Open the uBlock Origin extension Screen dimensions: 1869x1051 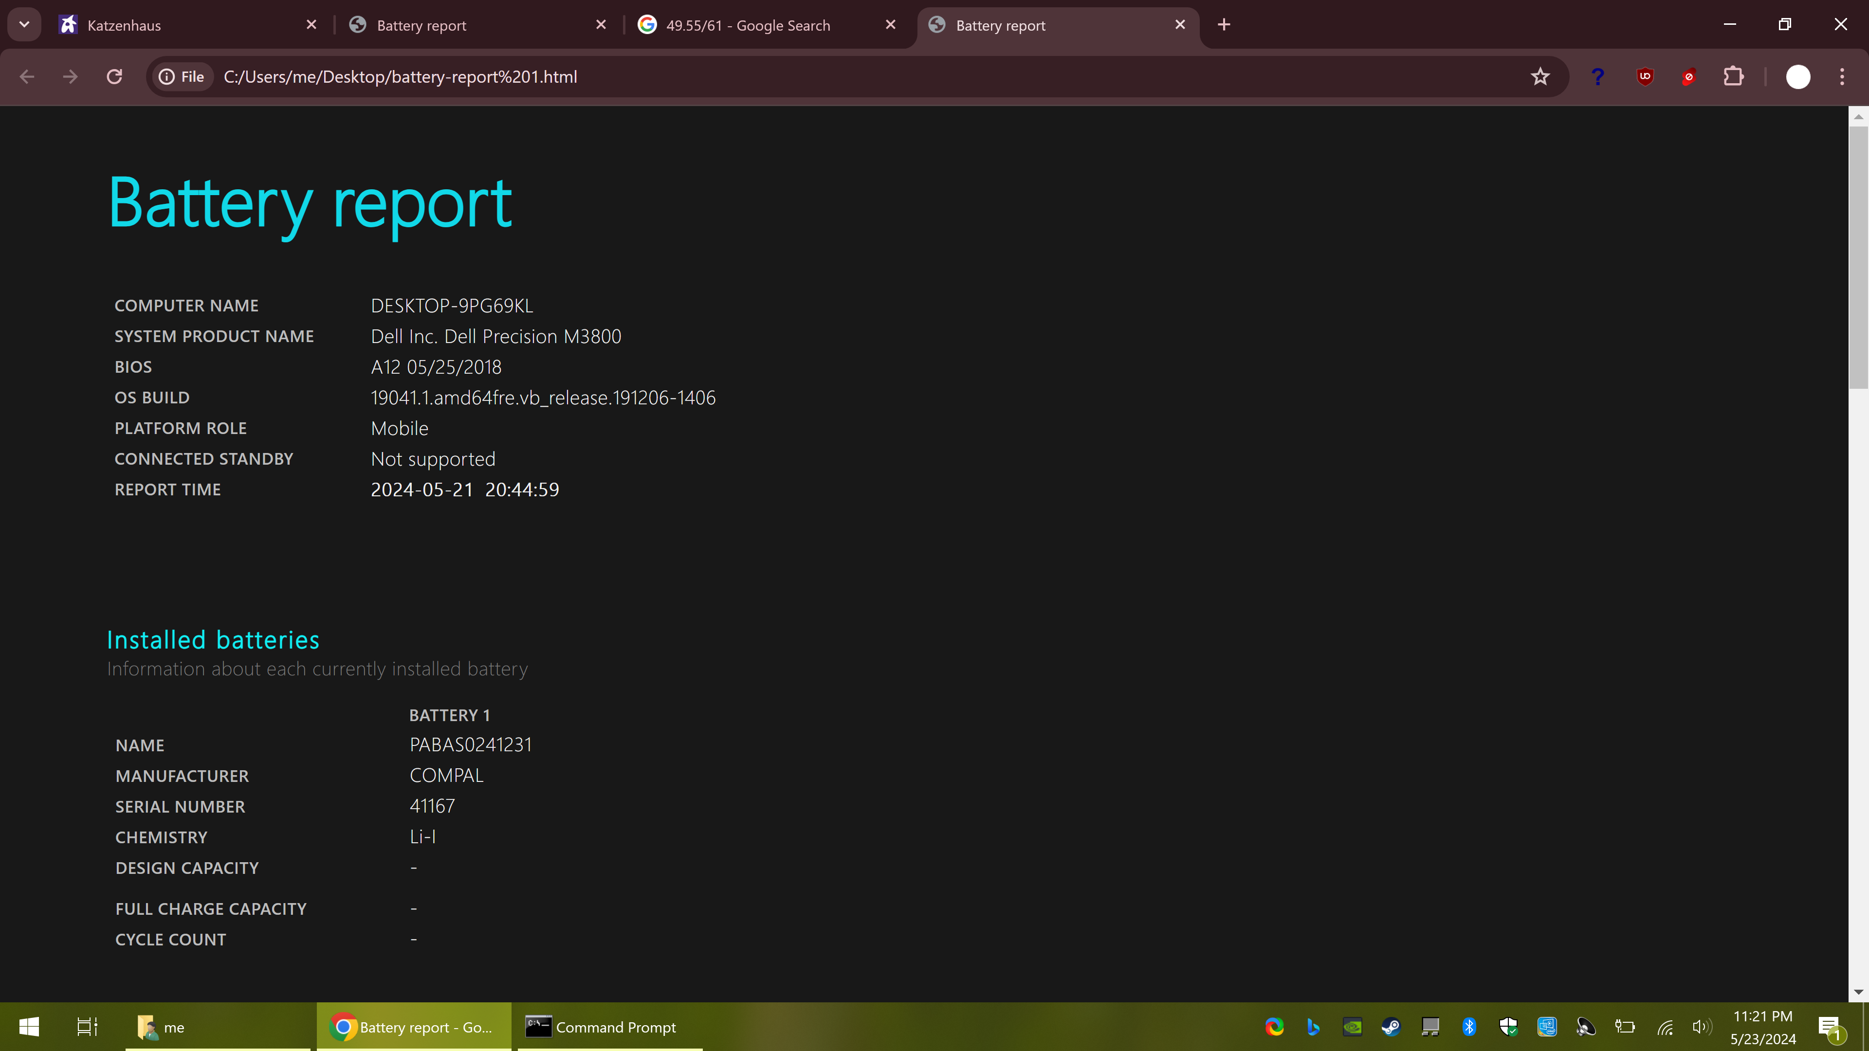1645,77
